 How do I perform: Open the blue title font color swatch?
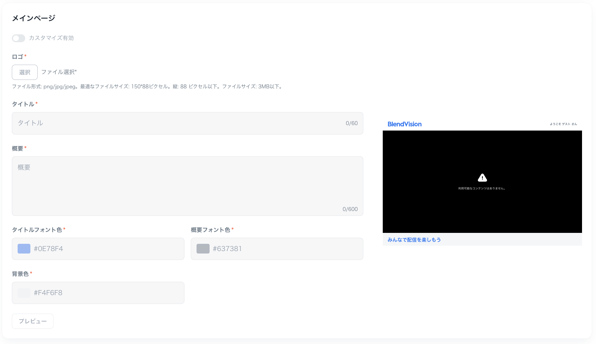(x=24, y=249)
